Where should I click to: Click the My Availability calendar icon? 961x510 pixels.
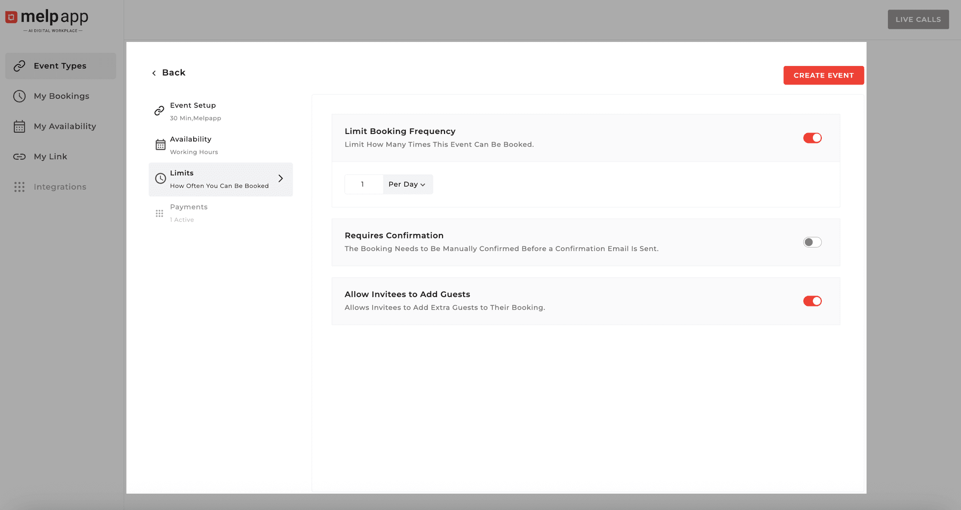20,126
